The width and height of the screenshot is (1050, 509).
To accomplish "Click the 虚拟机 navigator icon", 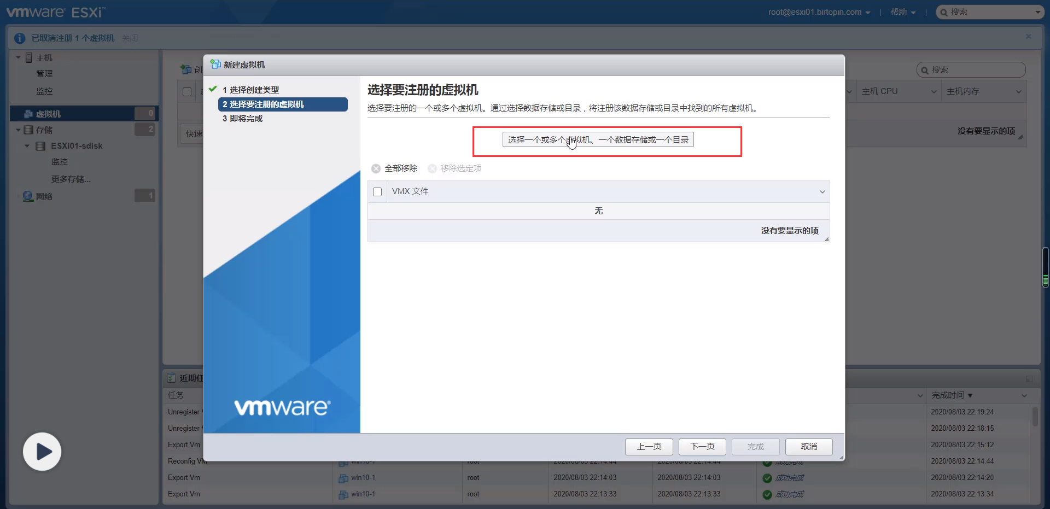I will [28, 114].
